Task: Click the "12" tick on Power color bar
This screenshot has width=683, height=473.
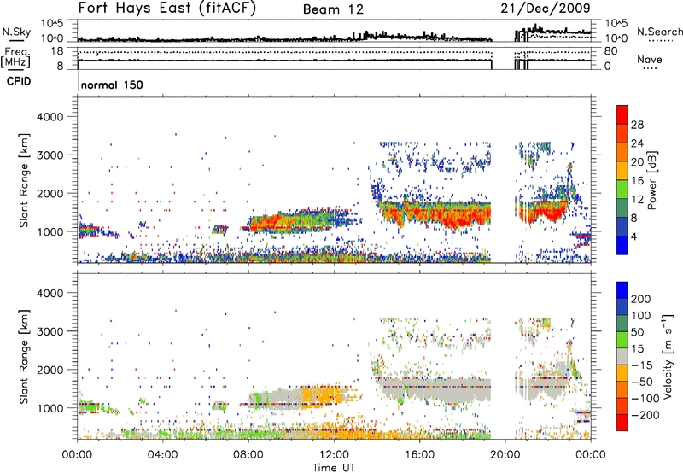Action: [637, 200]
